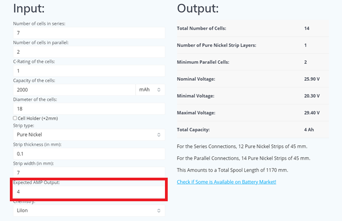Click the Total Number of Cells output row
This screenshot has width=342, height=221.
point(253,28)
